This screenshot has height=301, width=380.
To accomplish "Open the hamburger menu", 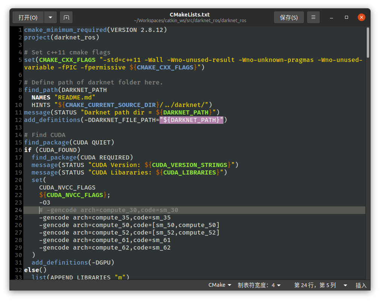I will click(313, 17).
